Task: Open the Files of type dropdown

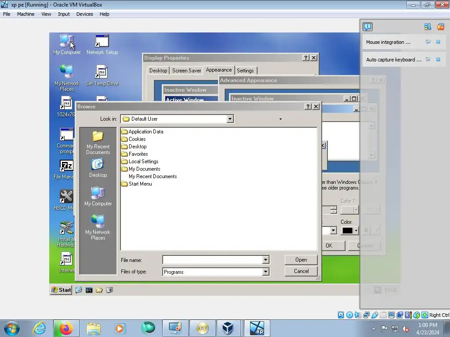Action: pos(265,272)
